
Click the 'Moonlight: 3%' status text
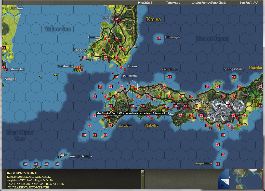[x=146, y=3]
